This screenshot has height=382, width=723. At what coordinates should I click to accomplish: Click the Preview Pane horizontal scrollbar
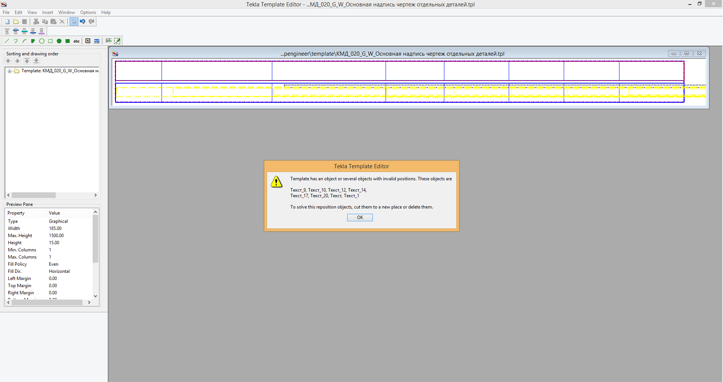pos(47,303)
